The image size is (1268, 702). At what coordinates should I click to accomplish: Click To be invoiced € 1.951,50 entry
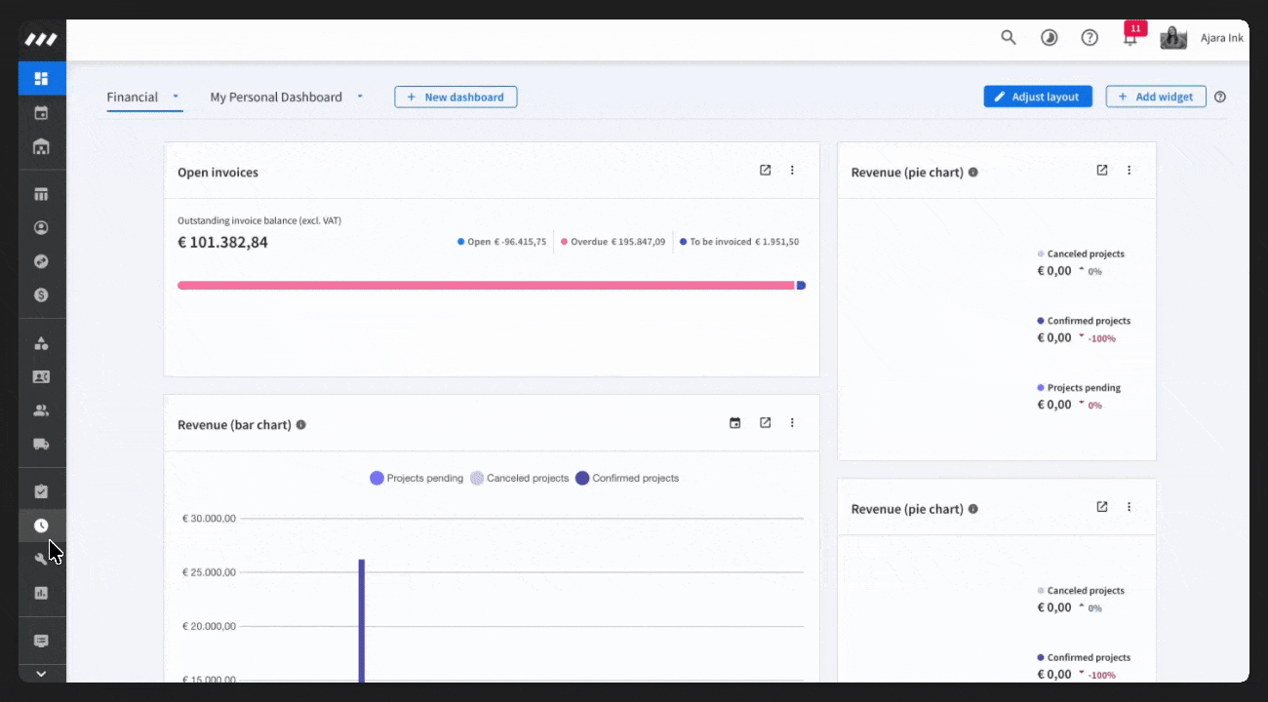(739, 242)
